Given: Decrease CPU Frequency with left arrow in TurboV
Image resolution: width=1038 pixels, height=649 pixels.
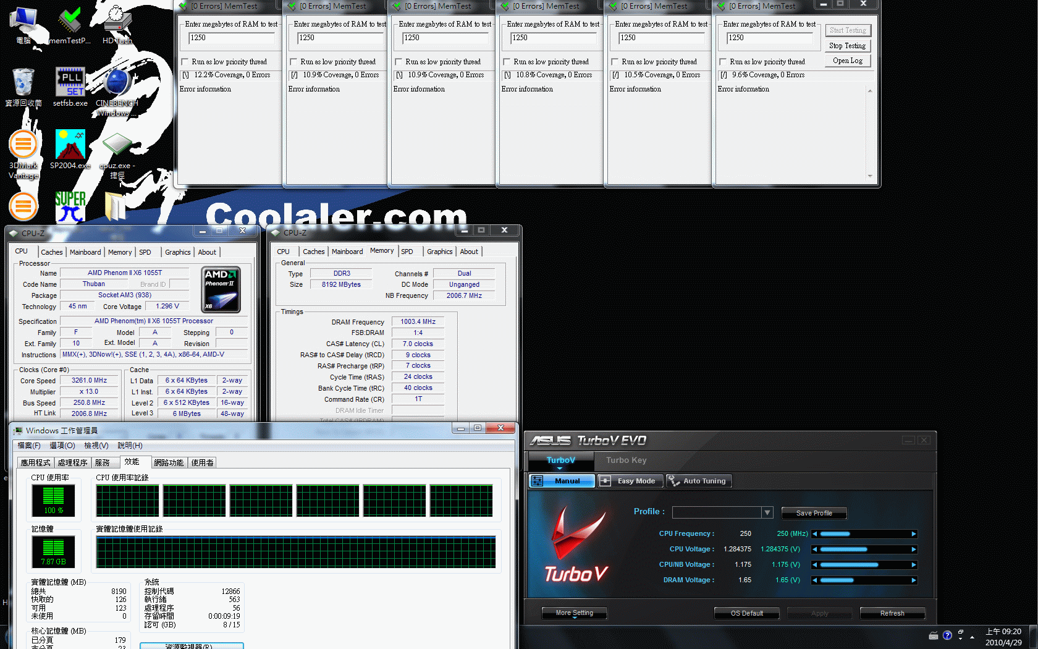Looking at the screenshot, I should pyautogui.click(x=815, y=534).
